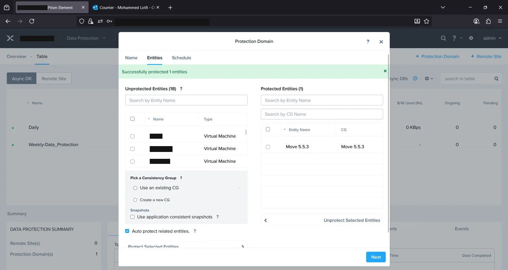Select Use an existing CG radio

(135, 188)
